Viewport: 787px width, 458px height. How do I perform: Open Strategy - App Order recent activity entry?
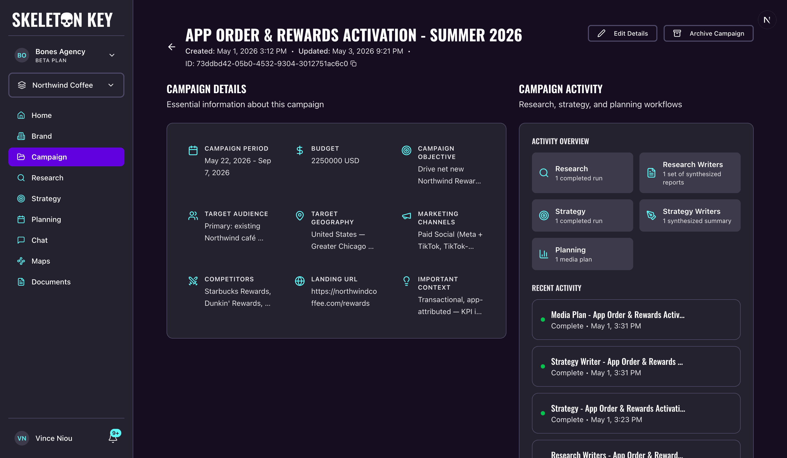636,413
